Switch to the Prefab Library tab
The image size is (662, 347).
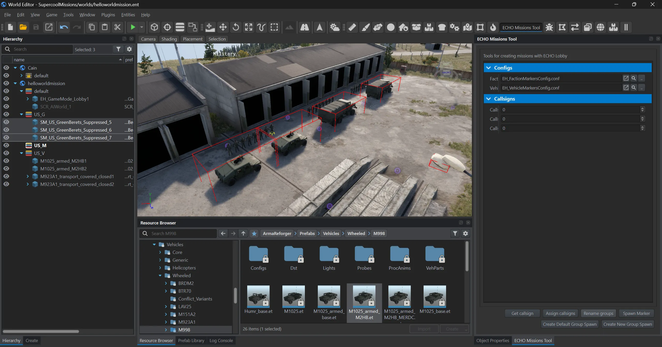tap(191, 341)
